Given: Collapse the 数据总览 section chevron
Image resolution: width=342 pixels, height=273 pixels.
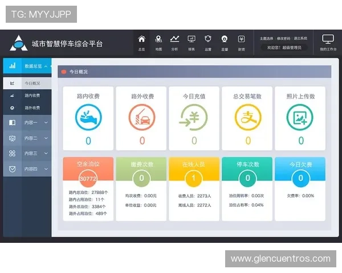Looking at the screenshot, I should point(46,66).
